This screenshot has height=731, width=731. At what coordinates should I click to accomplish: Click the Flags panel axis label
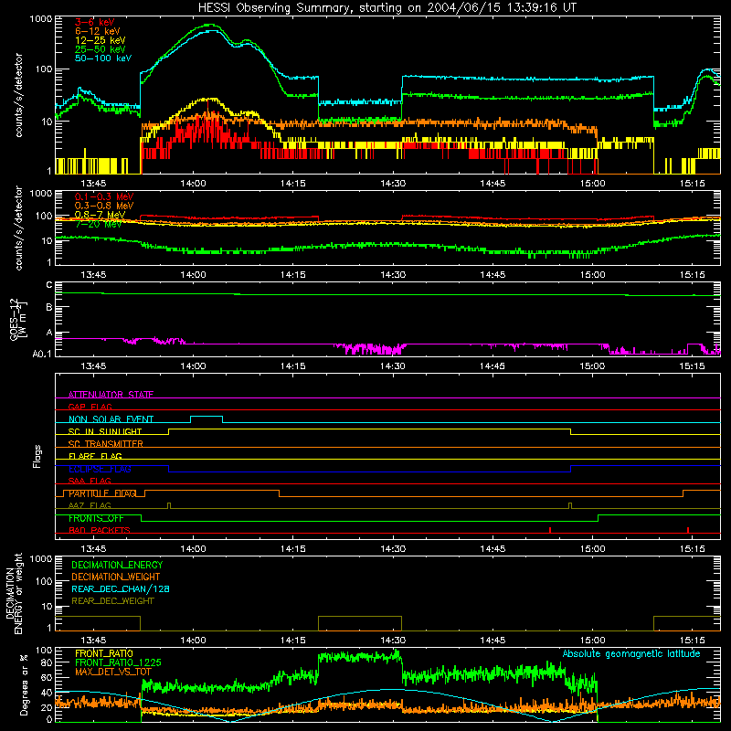pyautogui.click(x=37, y=456)
